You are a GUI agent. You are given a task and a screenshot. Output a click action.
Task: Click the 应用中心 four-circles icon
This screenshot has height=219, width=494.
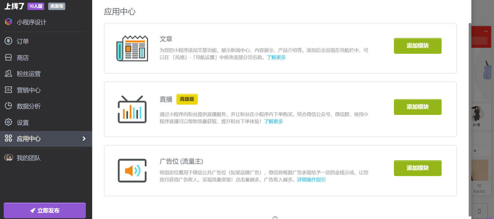point(8,138)
